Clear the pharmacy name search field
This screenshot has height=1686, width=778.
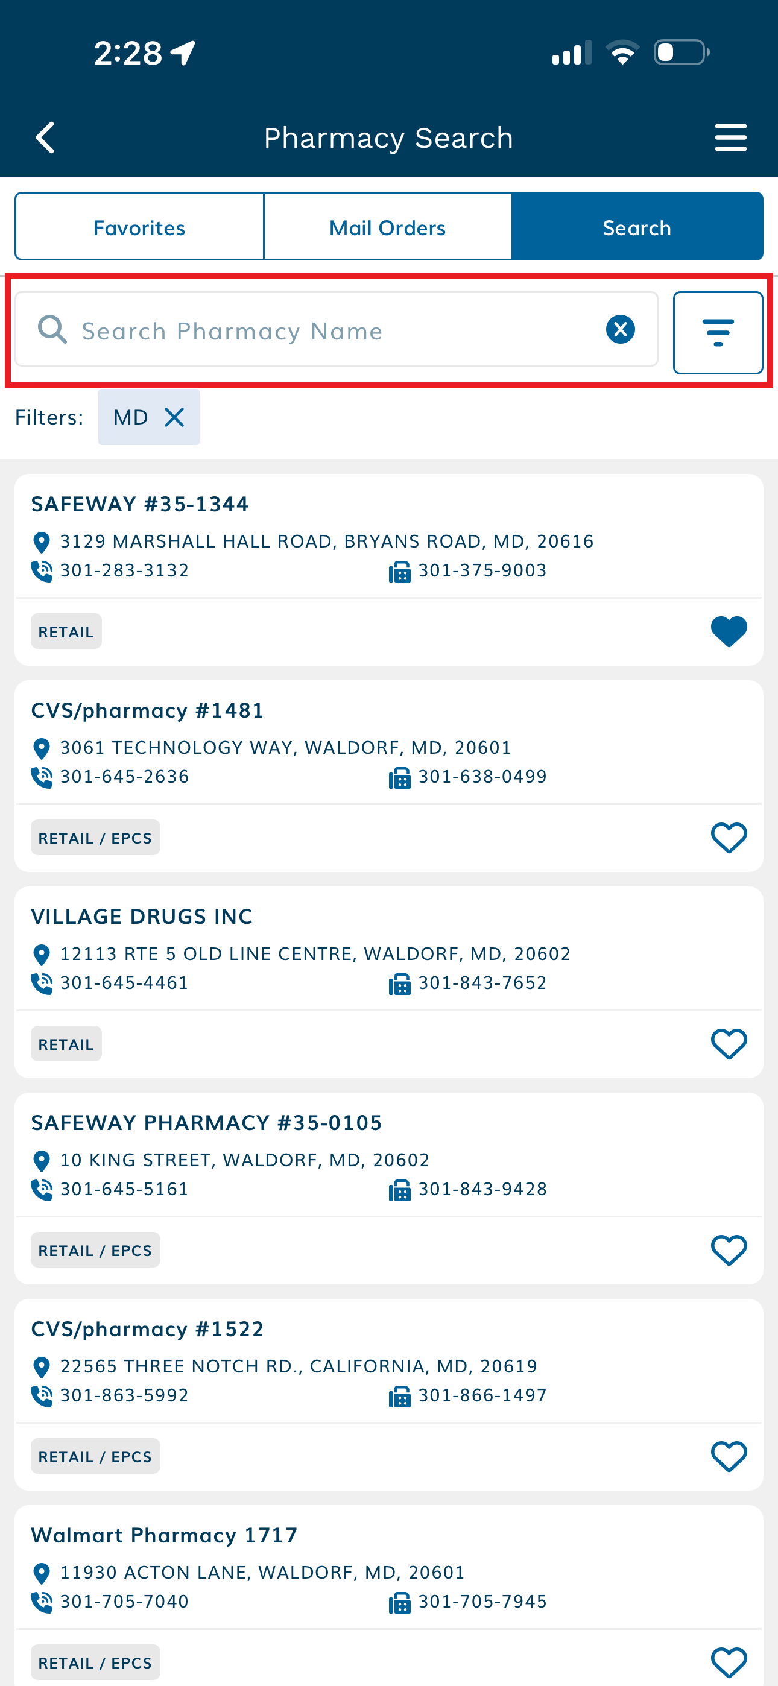(x=620, y=329)
